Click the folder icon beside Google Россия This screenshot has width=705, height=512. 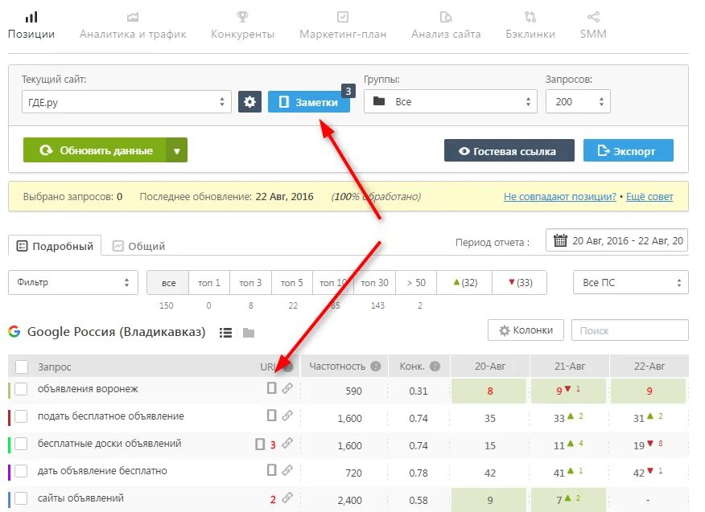pyautogui.click(x=249, y=332)
